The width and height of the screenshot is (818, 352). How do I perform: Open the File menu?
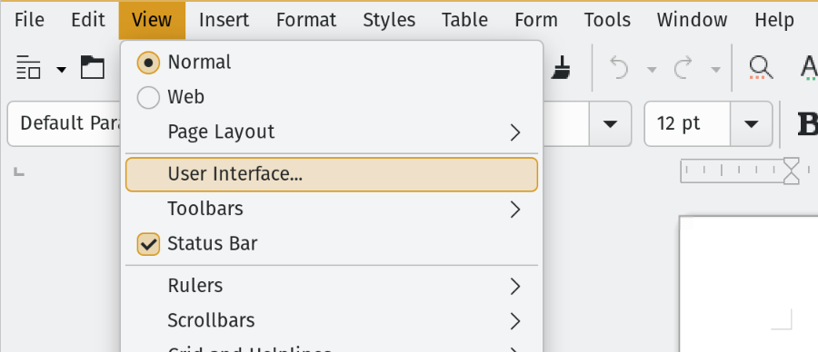tap(29, 20)
